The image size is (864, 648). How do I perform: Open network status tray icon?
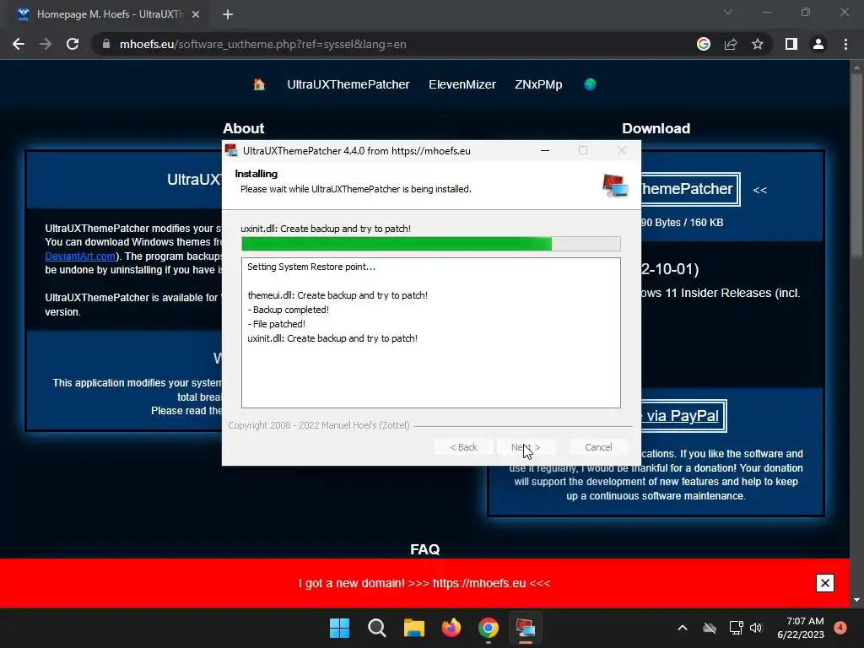(736, 628)
